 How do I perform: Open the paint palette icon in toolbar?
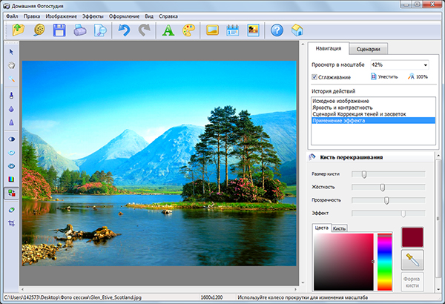point(188,30)
